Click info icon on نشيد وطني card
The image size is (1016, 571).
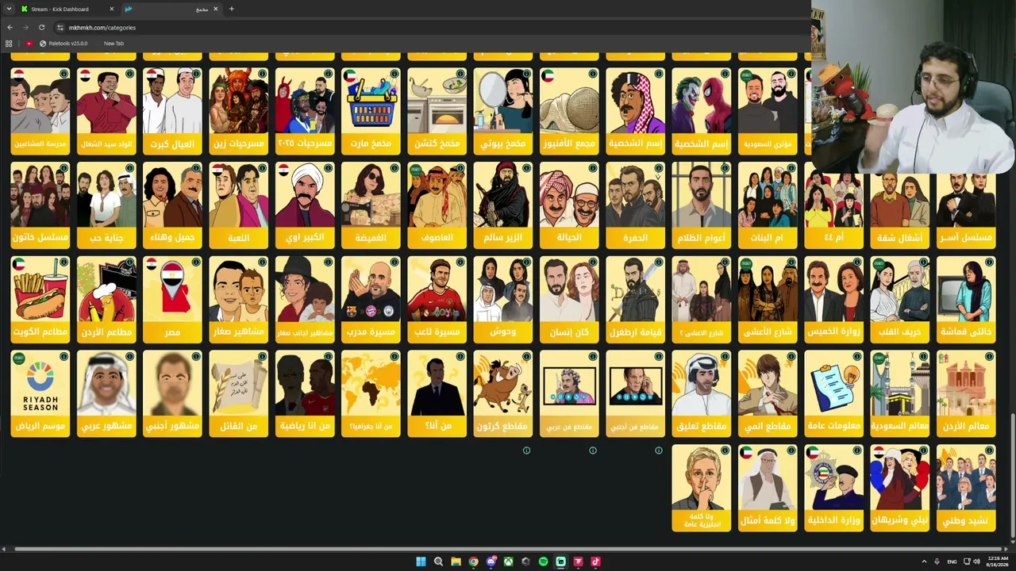click(x=989, y=450)
